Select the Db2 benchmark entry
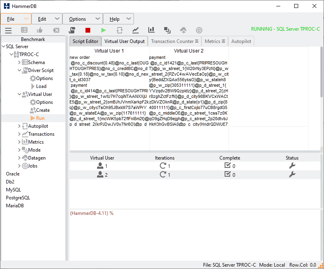 coord(10,182)
